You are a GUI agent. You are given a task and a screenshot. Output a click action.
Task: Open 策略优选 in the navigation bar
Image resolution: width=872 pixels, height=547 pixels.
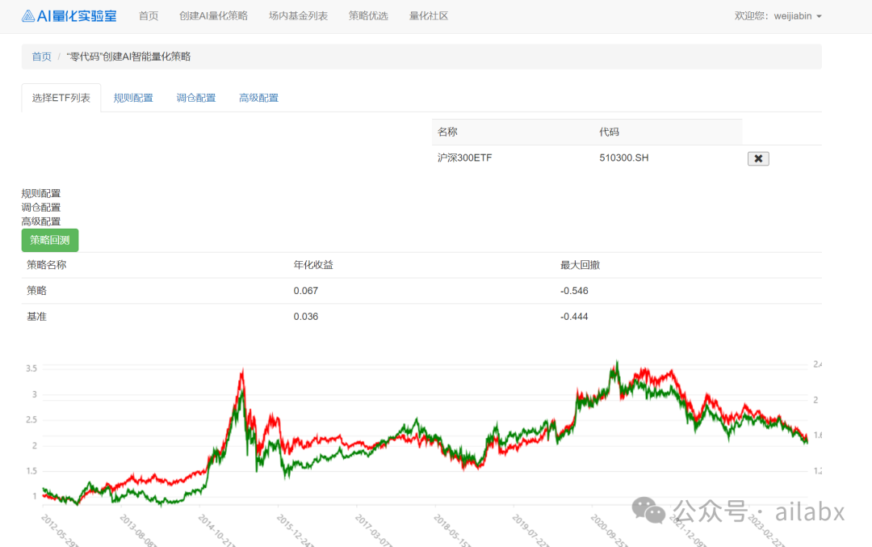click(368, 15)
